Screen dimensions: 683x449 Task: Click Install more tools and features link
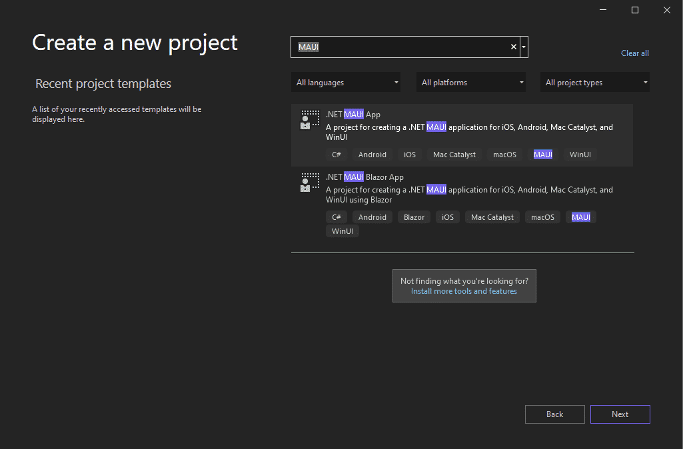(464, 291)
